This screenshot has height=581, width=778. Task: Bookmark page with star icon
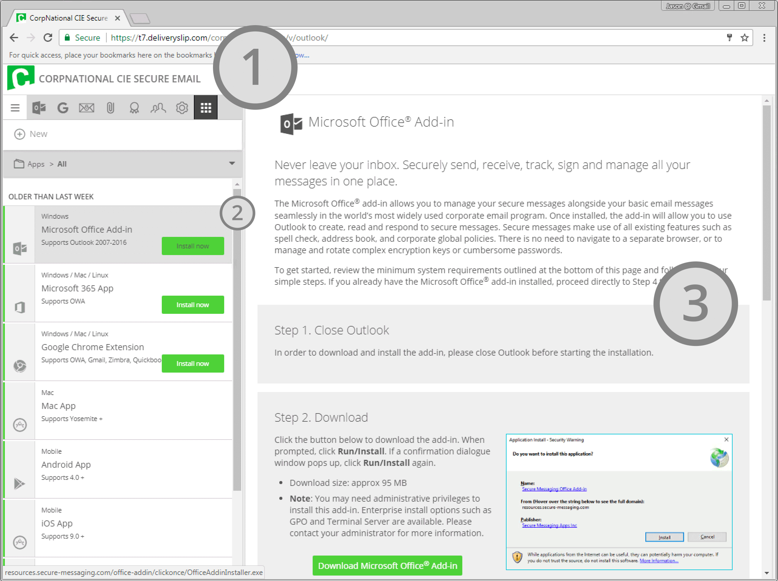(x=744, y=38)
